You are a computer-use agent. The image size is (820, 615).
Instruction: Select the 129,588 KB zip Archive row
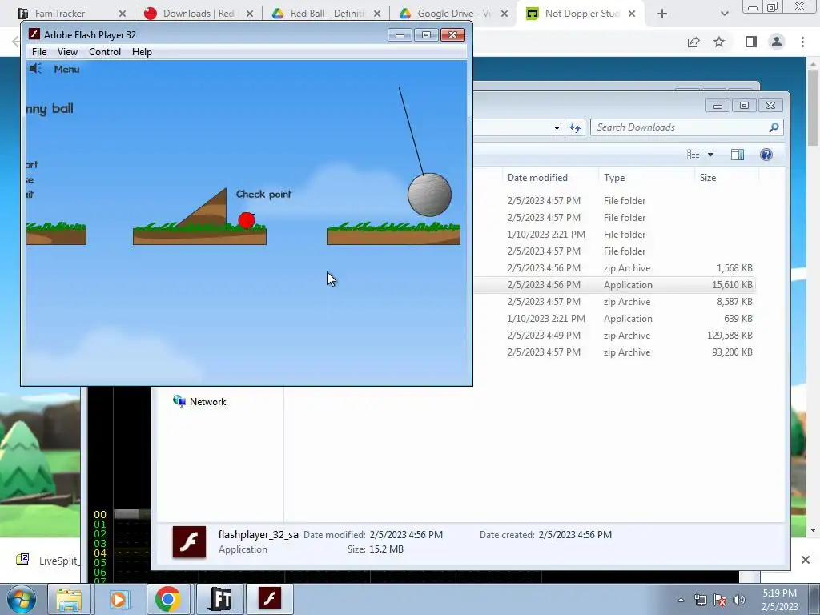(x=614, y=336)
